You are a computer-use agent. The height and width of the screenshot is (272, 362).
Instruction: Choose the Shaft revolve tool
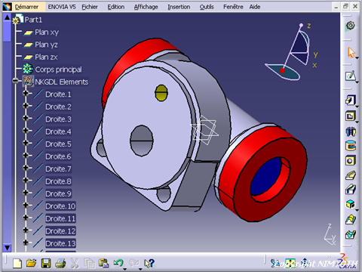point(350,131)
